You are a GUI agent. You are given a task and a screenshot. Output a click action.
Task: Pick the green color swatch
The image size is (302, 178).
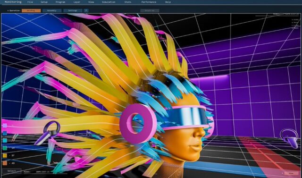pyautogui.click(x=5, y=148)
